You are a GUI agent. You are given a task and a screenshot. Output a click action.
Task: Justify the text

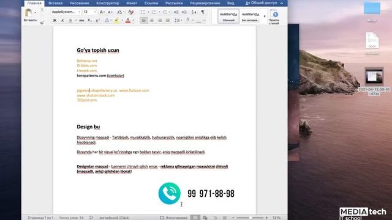(167, 20)
